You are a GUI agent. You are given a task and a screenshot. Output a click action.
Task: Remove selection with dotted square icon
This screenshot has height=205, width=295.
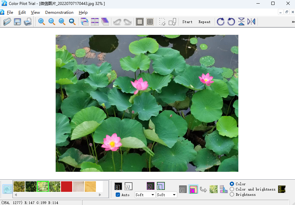(162, 22)
